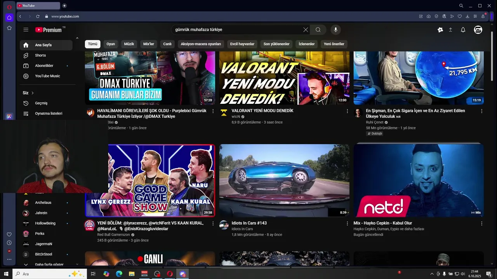Click the magnifier search button
Viewport: 497px width, 279px height.
(x=318, y=30)
